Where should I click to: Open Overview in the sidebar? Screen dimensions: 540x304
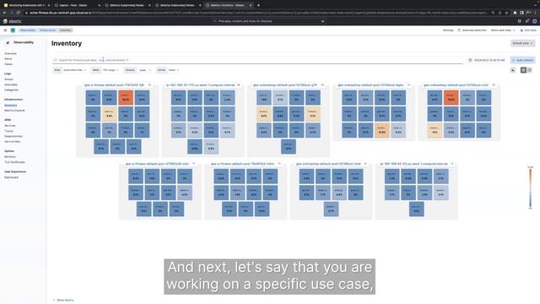pyautogui.click(x=10, y=53)
